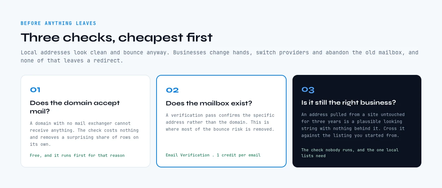The width and height of the screenshot is (442, 188).
Task: Click the mail exchanger description paragraph
Action: [x=84, y=134]
